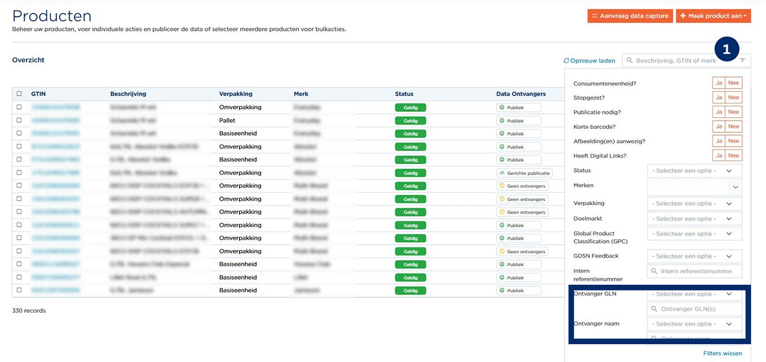The height and width of the screenshot is (362, 766).
Task: Choose Nee for Korte barcode filter
Action: 734,126
